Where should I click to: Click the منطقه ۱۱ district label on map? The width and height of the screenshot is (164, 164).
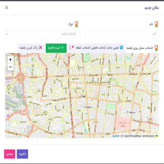tap(88, 107)
